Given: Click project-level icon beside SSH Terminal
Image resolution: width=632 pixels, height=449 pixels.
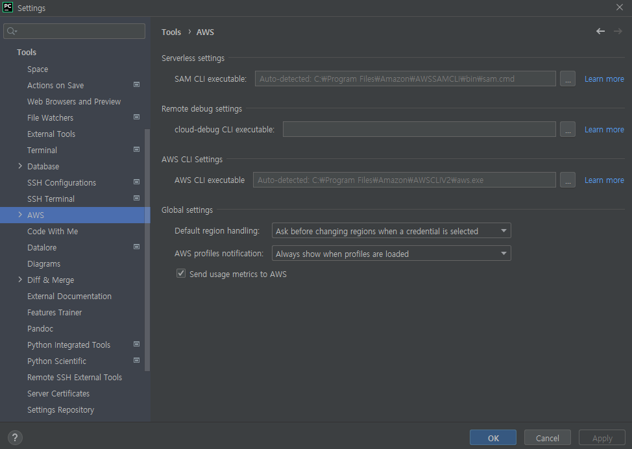Looking at the screenshot, I should coord(137,198).
